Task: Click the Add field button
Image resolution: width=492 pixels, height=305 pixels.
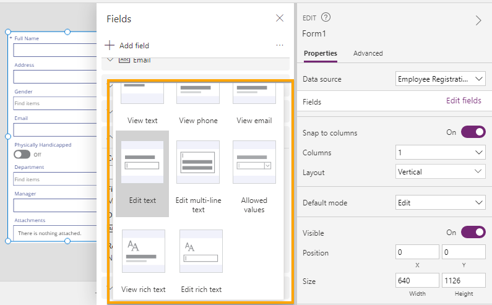Action: pos(127,45)
